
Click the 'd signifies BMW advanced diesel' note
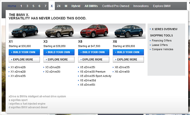(x=28, y=107)
